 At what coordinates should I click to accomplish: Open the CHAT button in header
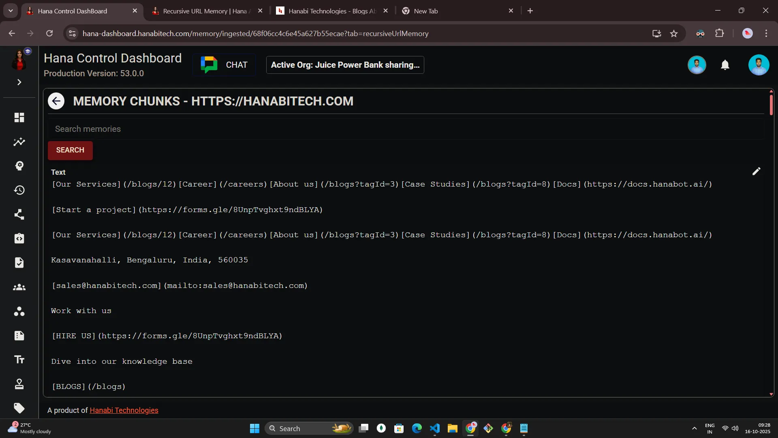click(224, 65)
